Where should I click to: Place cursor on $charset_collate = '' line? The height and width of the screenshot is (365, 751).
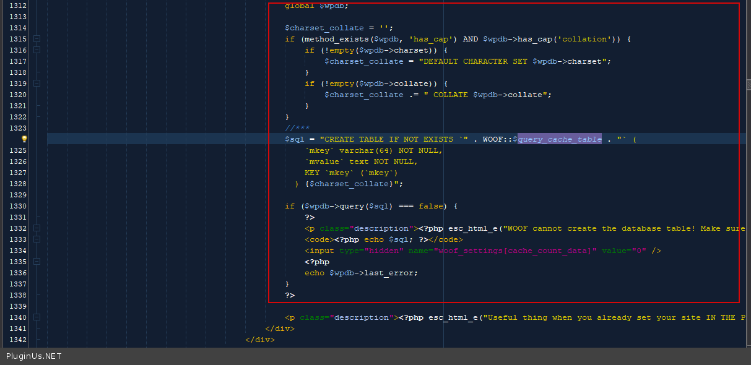click(x=339, y=28)
